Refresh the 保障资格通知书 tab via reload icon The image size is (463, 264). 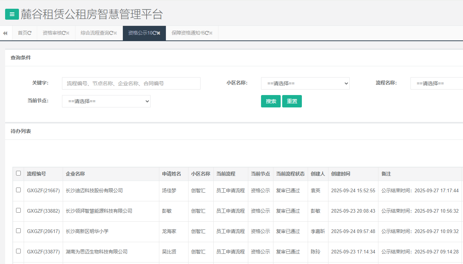pyautogui.click(x=207, y=33)
